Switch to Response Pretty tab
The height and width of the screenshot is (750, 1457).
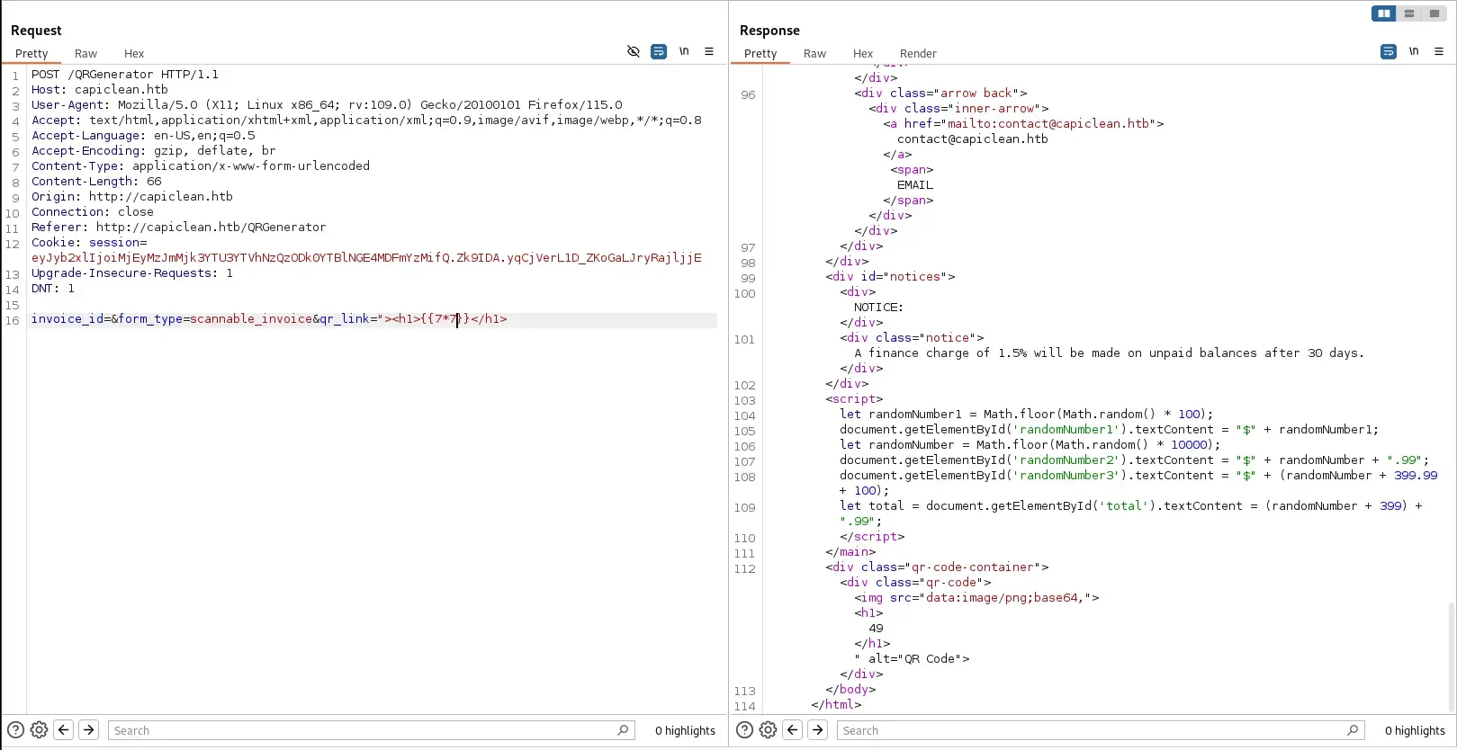[760, 54]
